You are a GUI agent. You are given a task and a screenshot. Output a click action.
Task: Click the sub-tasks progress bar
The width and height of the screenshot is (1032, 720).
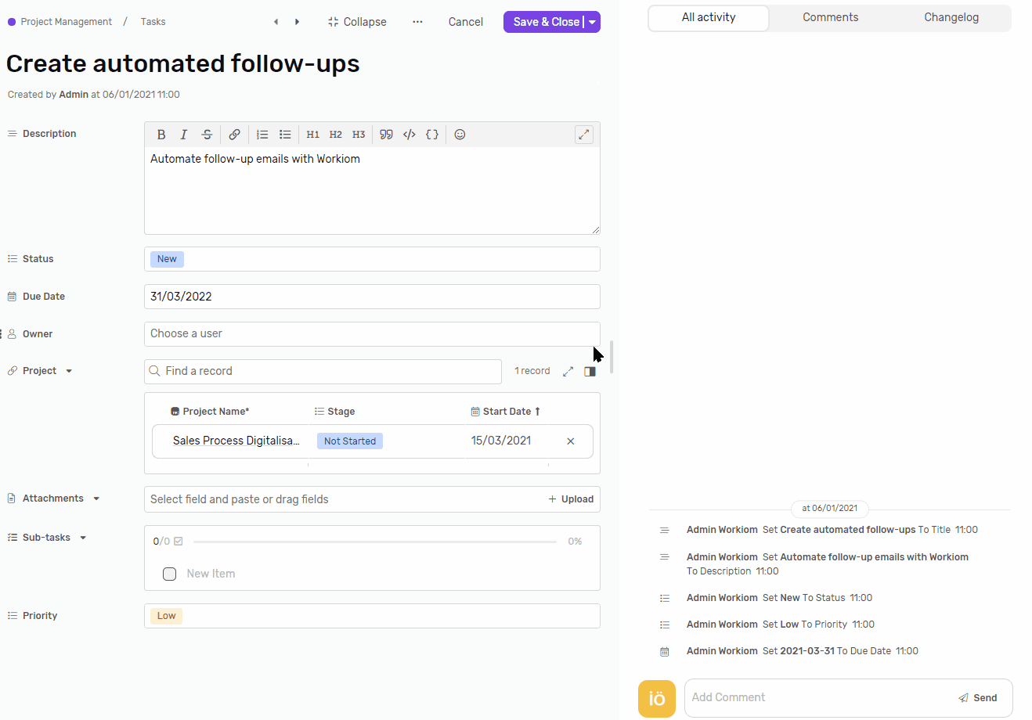click(374, 542)
